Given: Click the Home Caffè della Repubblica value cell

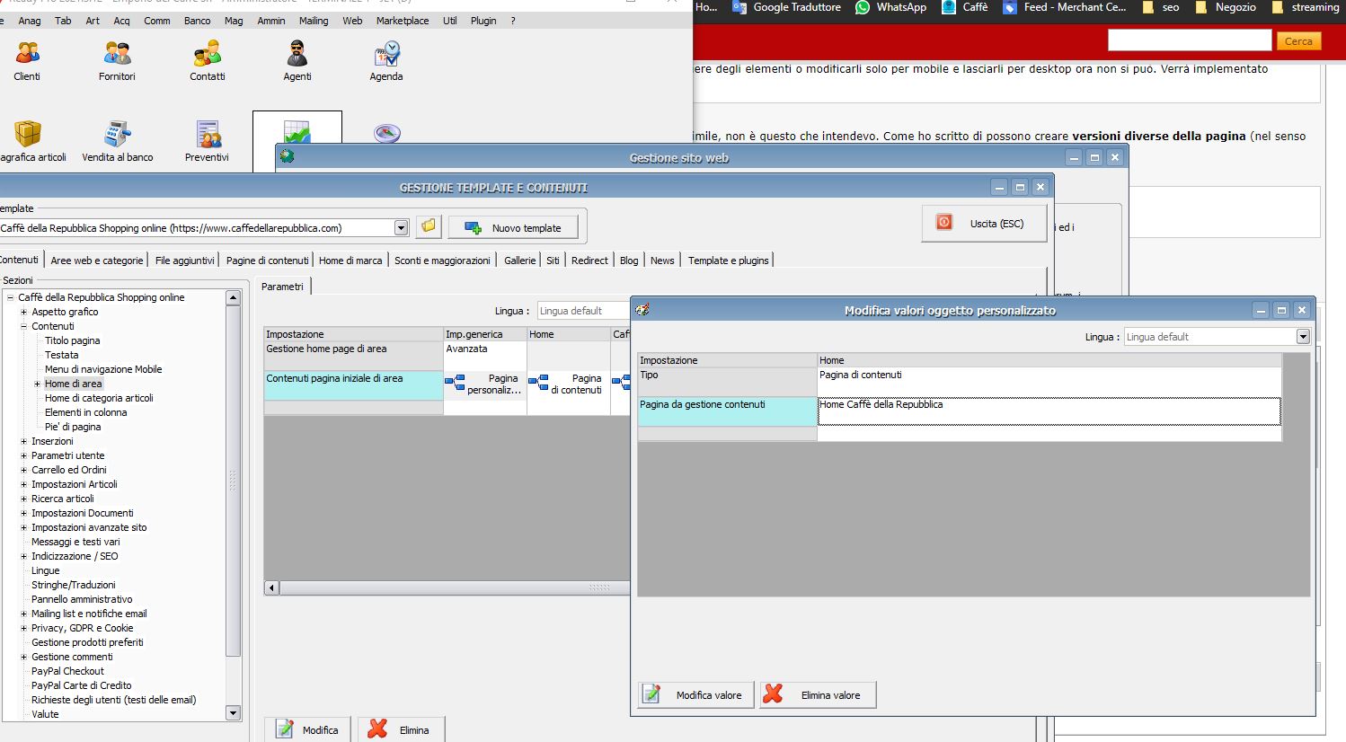Looking at the screenshot, I should [1049, 411].
